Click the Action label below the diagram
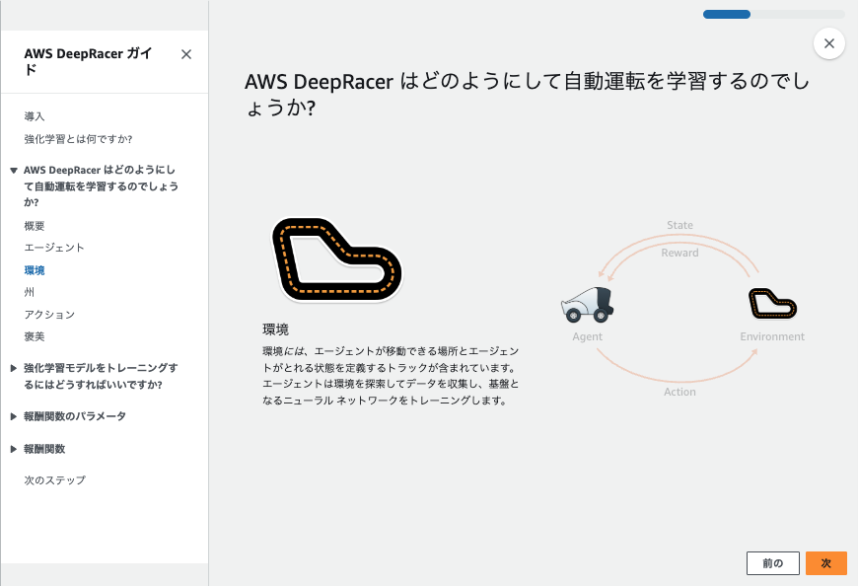Screen dimensions: 858x586 [x=679, y=392]
